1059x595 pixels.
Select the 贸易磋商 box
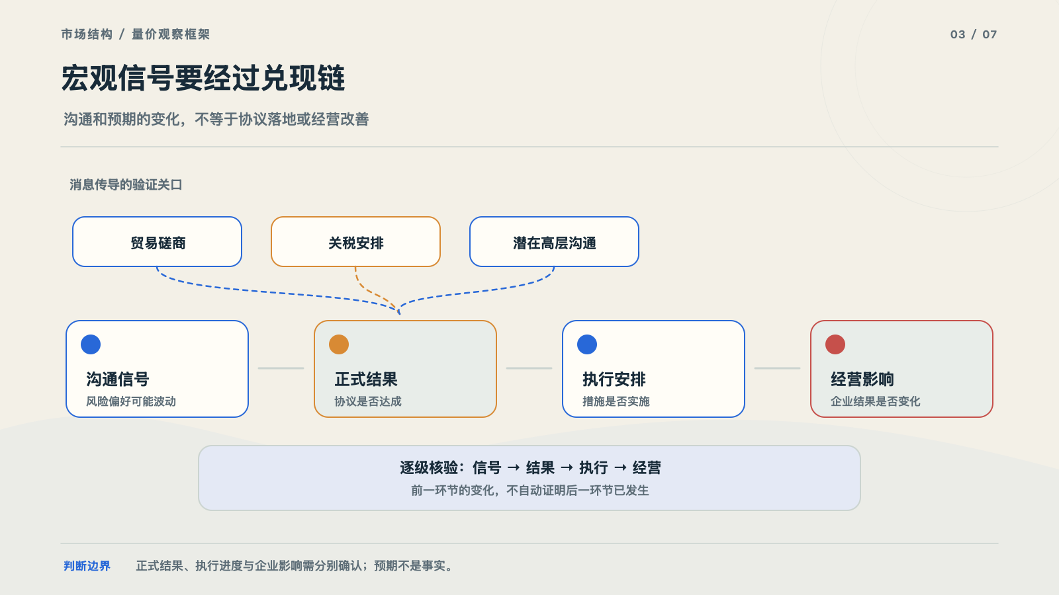click(x=158, y=242)
